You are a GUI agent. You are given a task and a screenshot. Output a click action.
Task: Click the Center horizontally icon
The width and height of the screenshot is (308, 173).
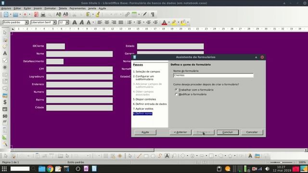click(107, 23)
